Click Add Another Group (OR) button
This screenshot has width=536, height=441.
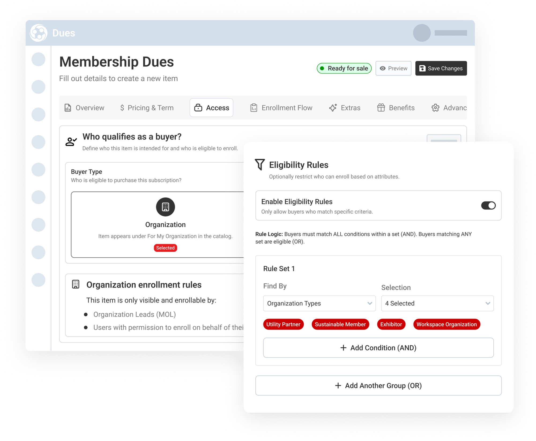click(378, 386)
